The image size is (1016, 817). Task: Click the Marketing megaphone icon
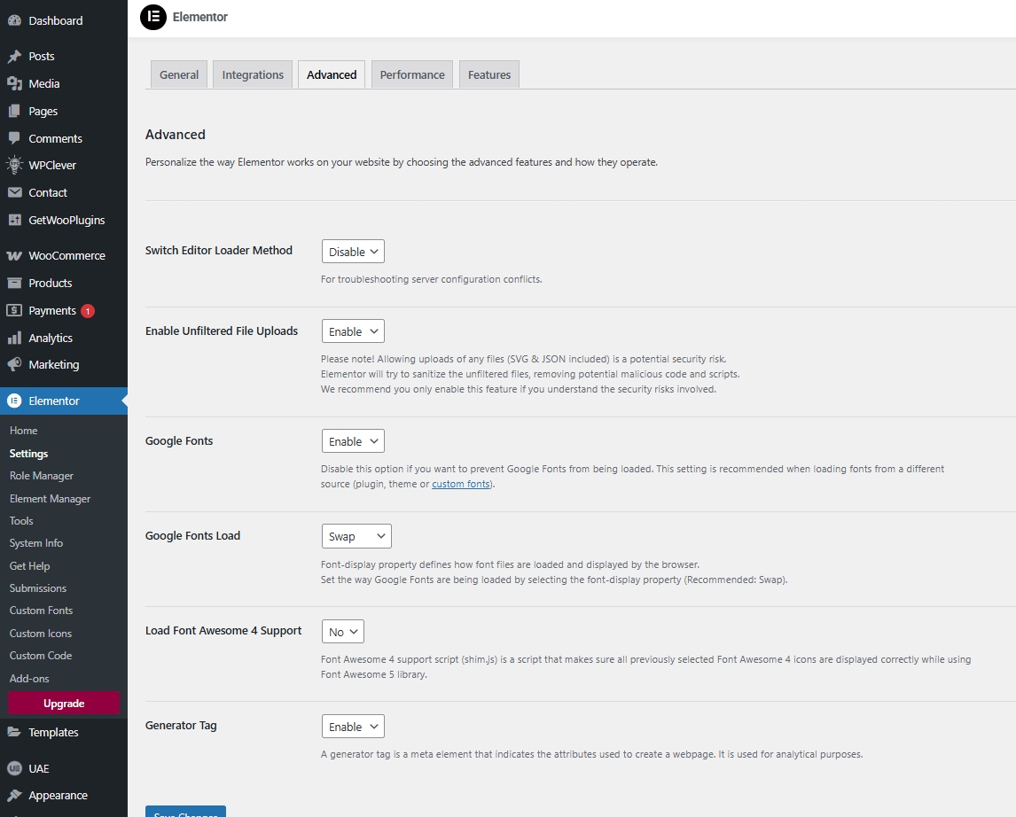14,365
